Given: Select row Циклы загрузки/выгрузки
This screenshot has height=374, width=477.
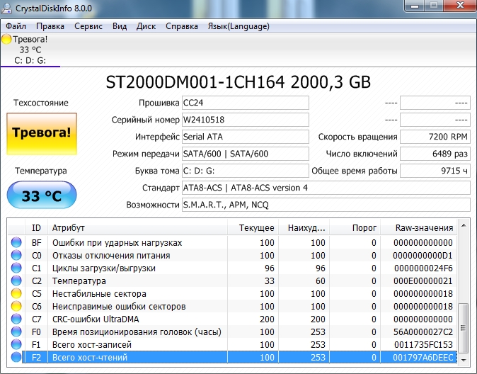Looking at the screenshot, I should (232, 268).
